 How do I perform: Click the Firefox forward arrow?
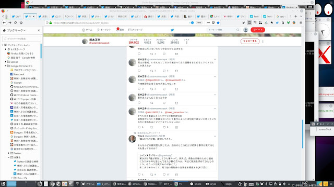10,23
